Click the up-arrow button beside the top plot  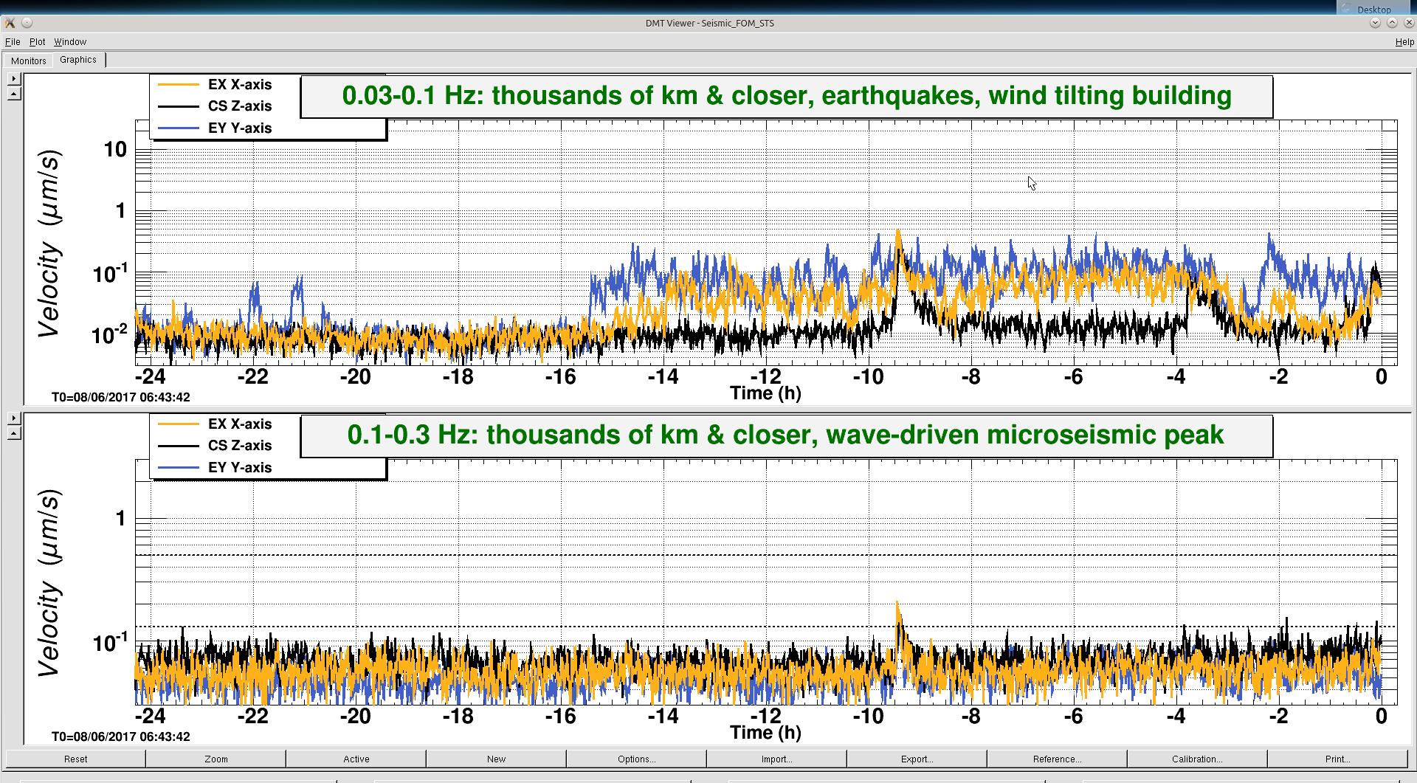coord(14,94)
